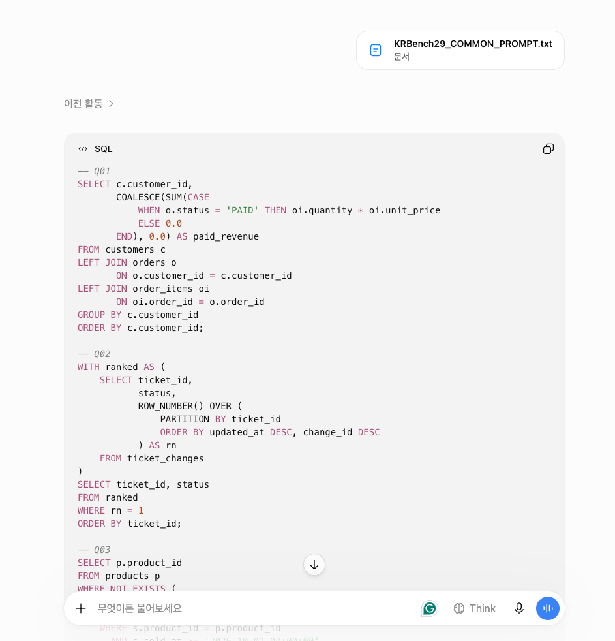Click the 'PARTITION BY ticket_id' line
The height and width of the screenshot is (641, 615).
pos(220,419)
